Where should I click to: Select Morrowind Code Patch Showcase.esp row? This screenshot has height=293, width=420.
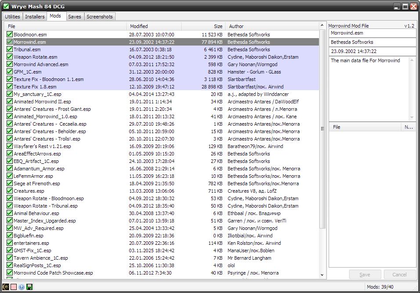click(x=163, y=273)
